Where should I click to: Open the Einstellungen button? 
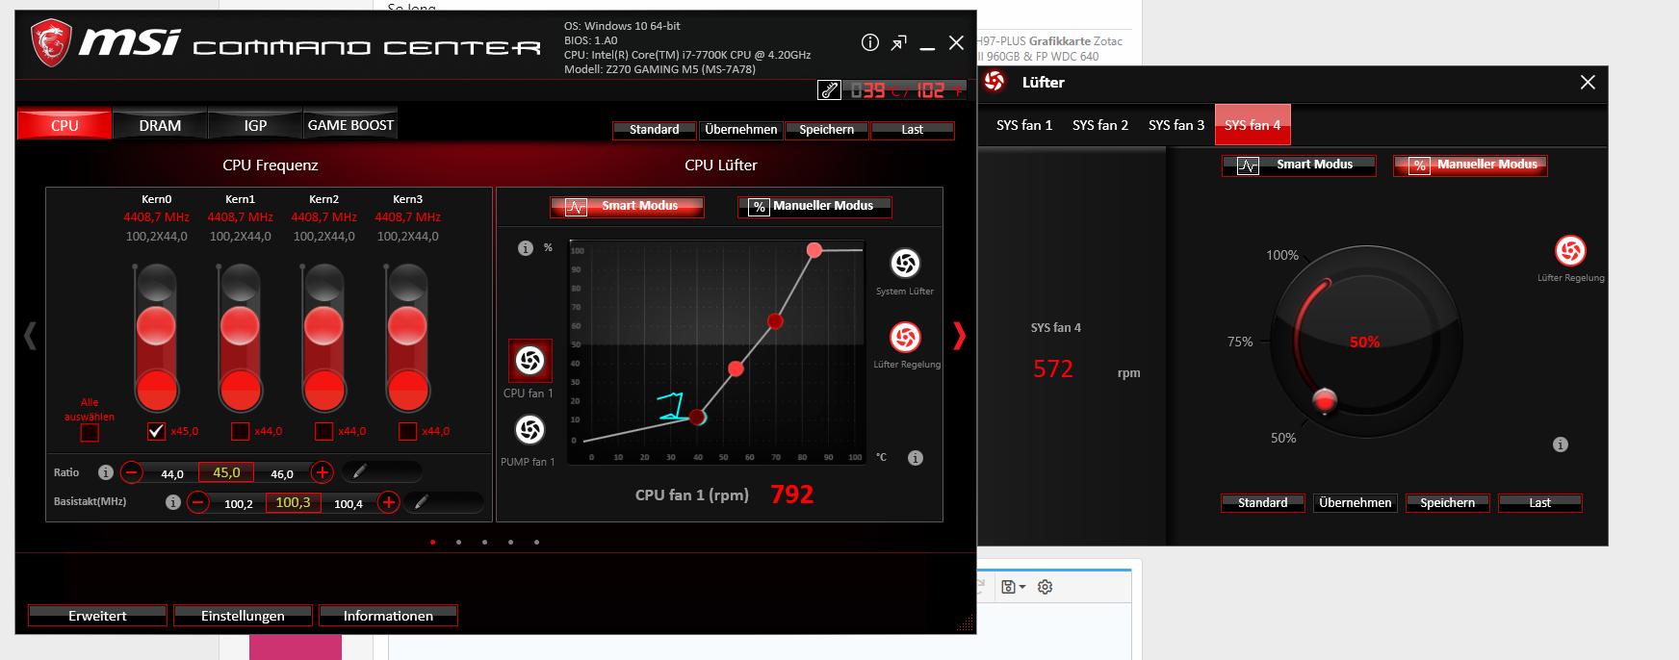(244, 616)
